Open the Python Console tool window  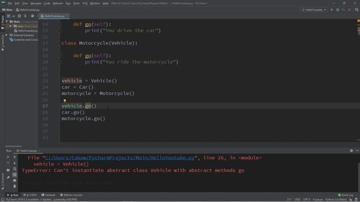[x=71, y=195]
